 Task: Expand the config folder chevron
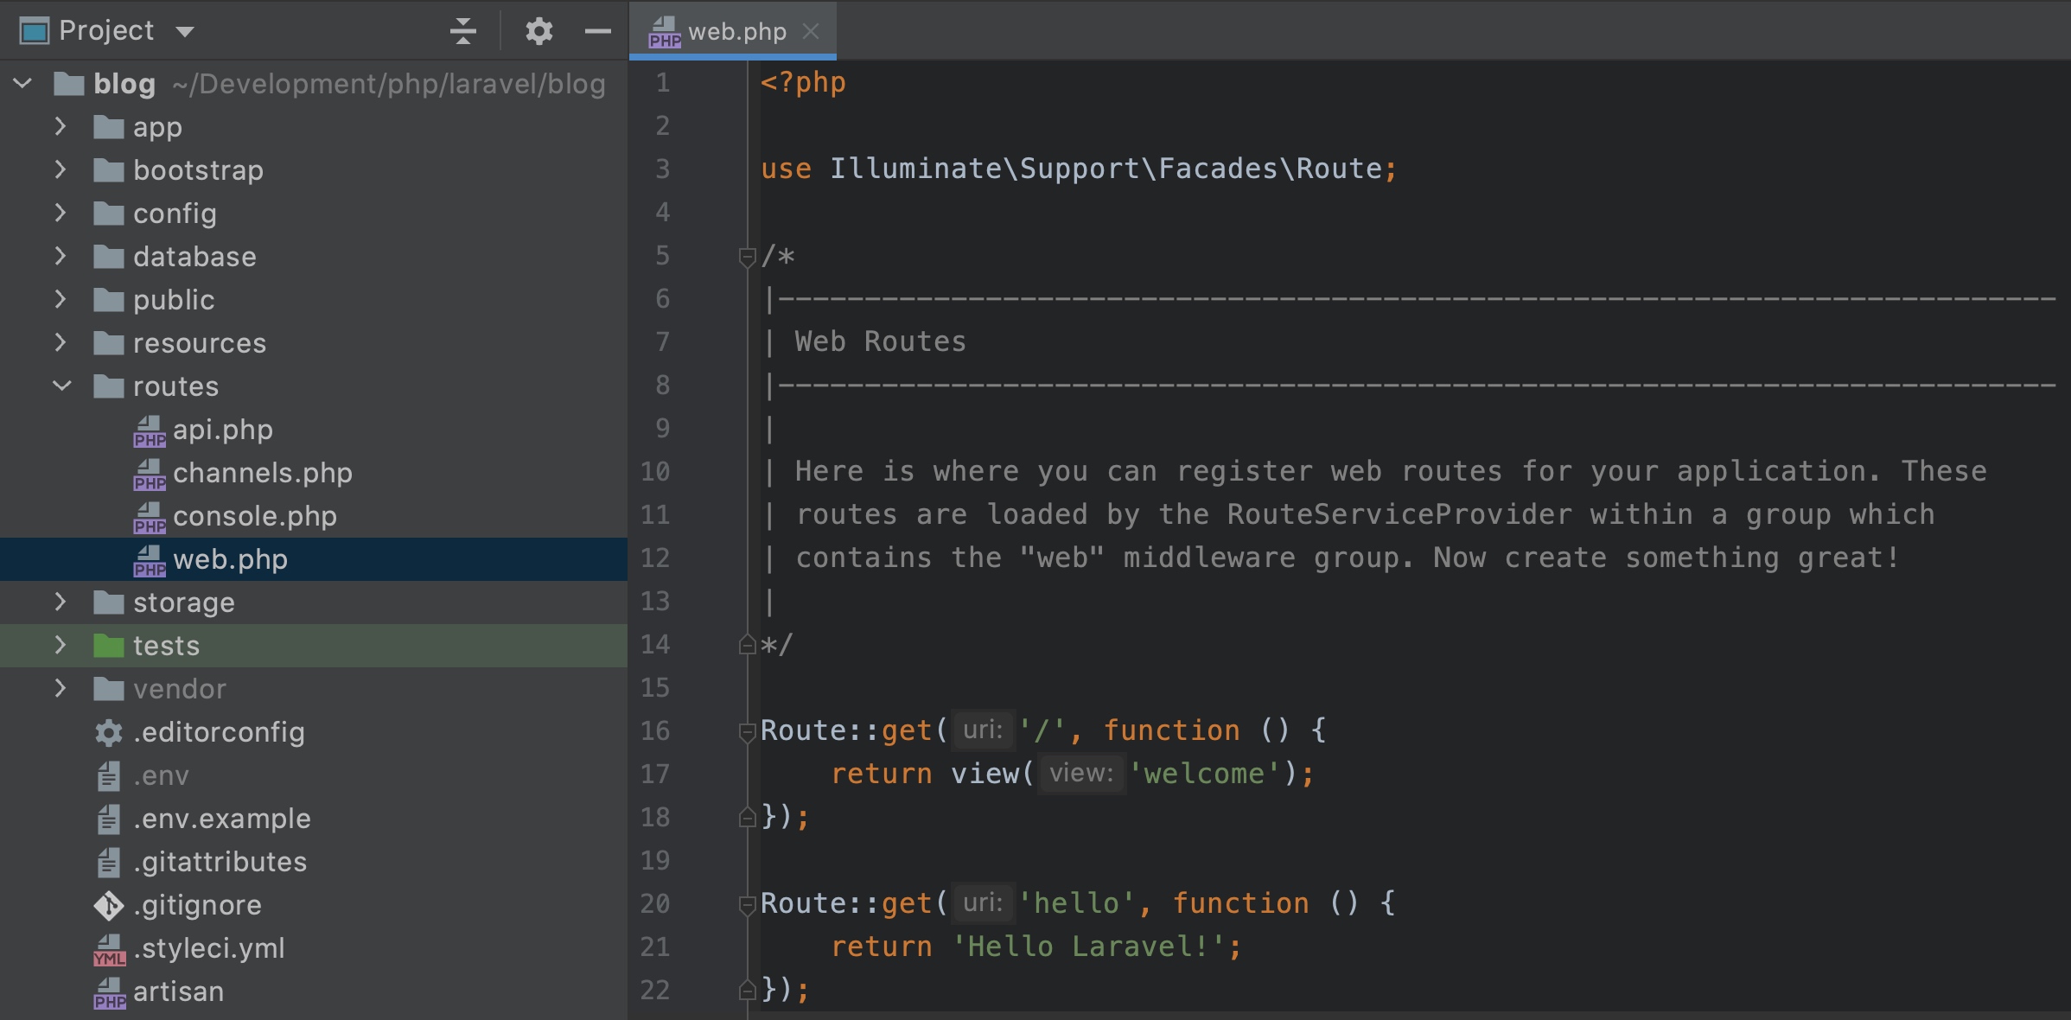[61, 214]
